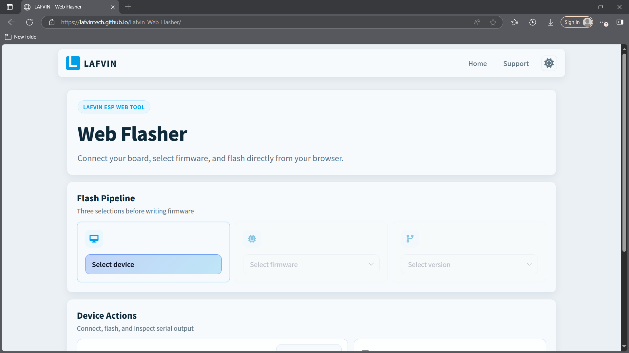Click the Web Flasher heading
The height and width of the screenshot is (353, 629).
coord(132,134)
